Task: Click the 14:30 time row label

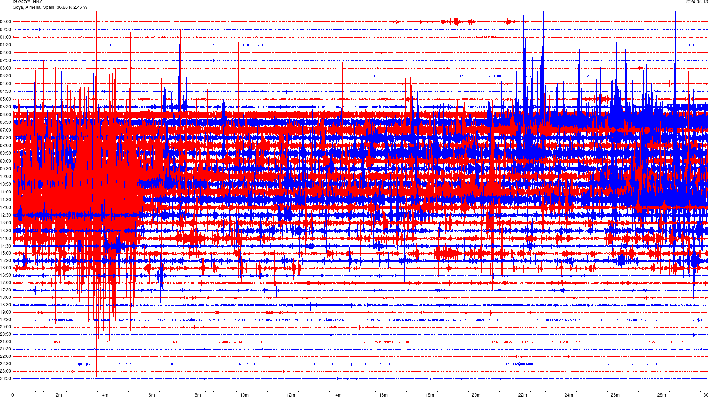Action: pyautogui.click(x=6, y=246)
